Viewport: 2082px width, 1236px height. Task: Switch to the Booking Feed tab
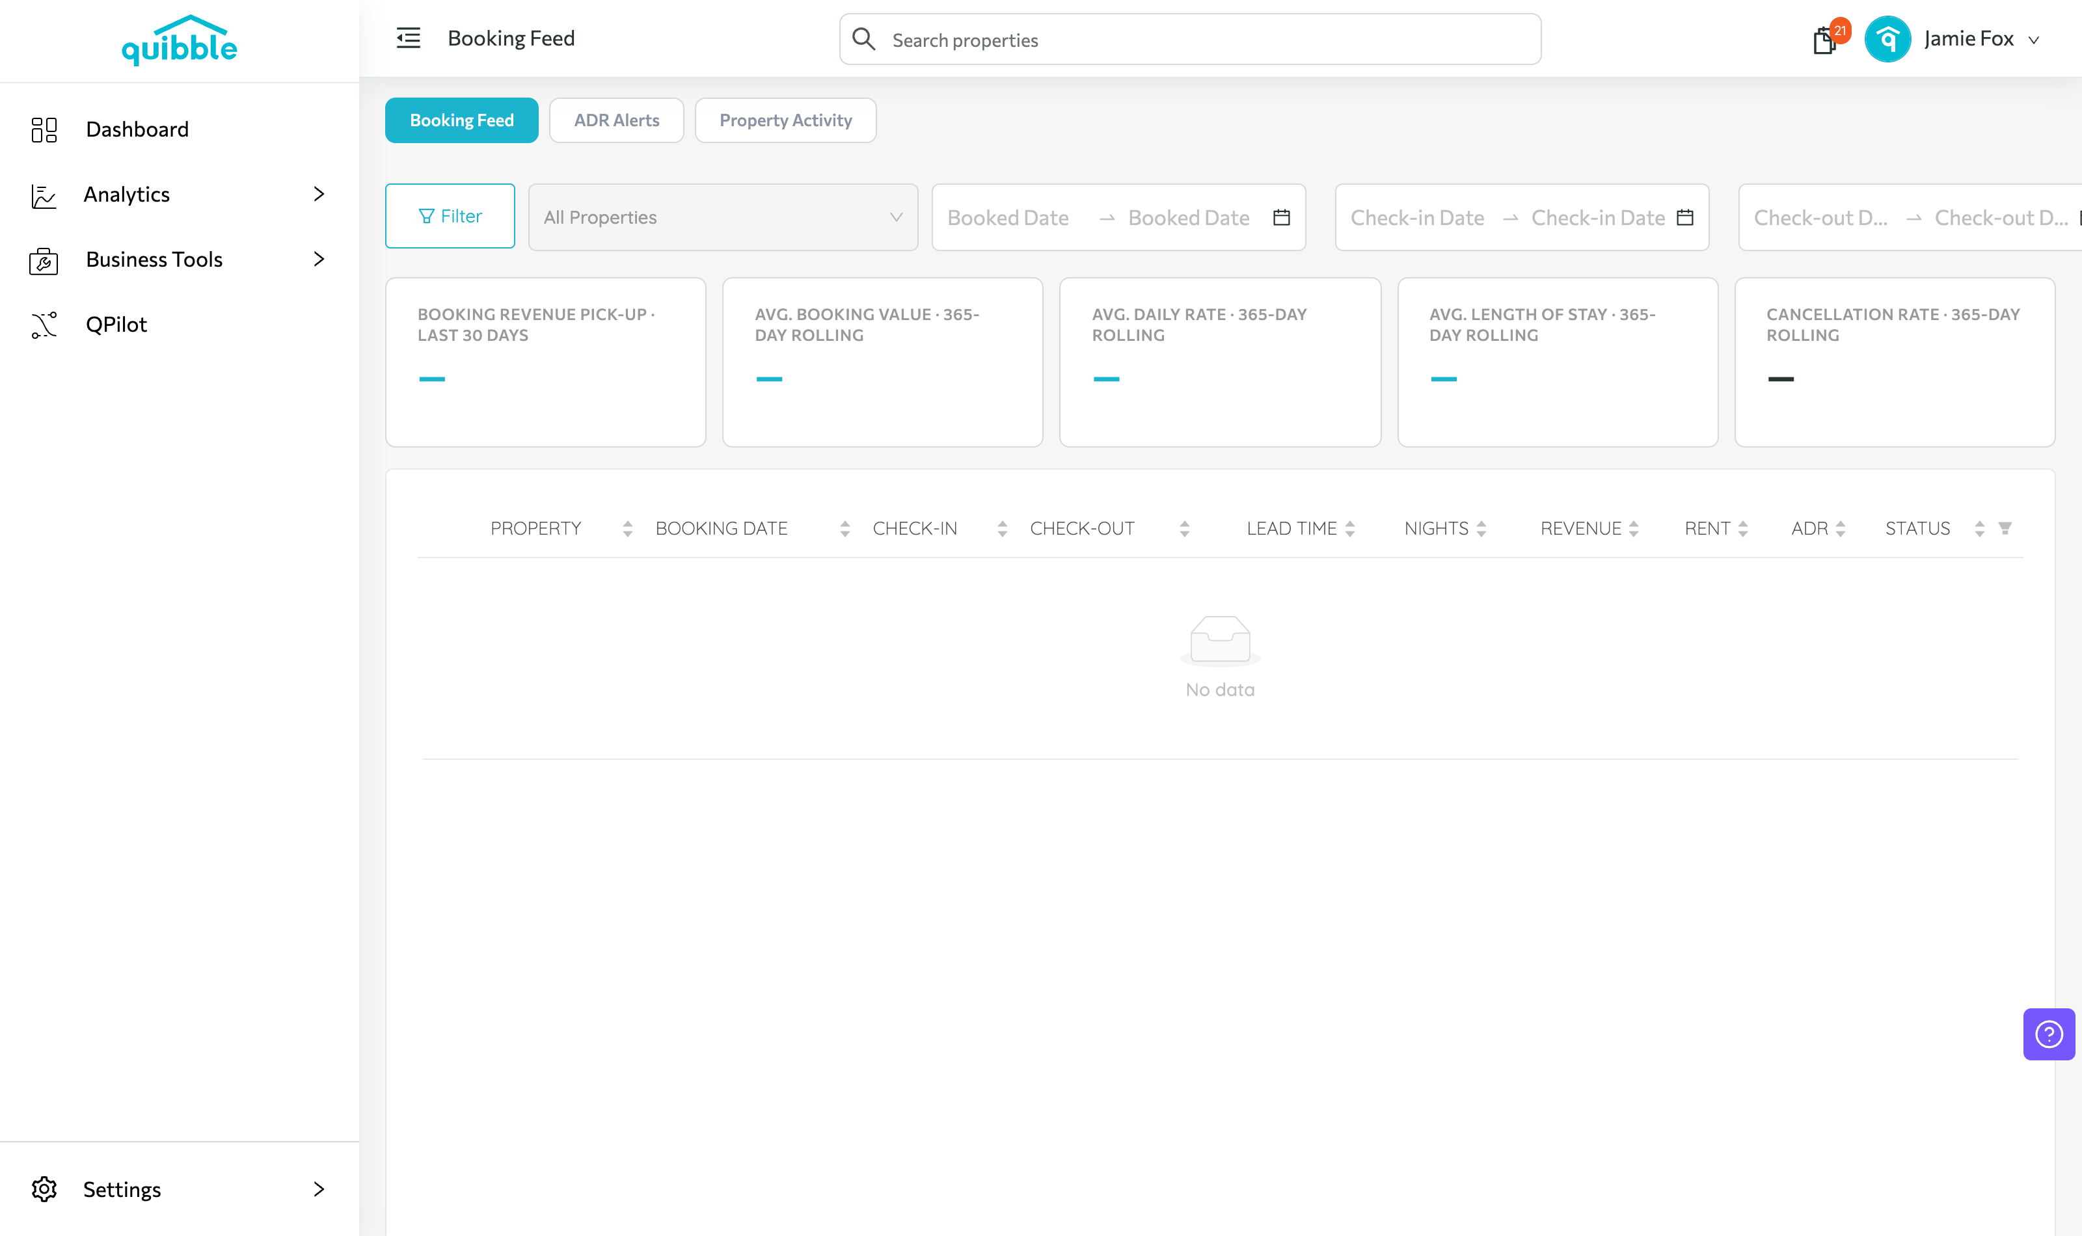click(x=461, y=120)
